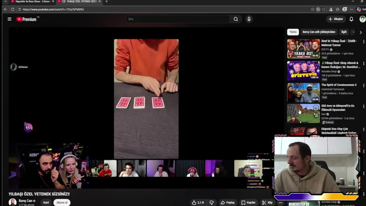Image resolution: width=366 pixels, height=206 pixels.
Task: Open more actions ellipsis under video
Action: coord(280,203)
